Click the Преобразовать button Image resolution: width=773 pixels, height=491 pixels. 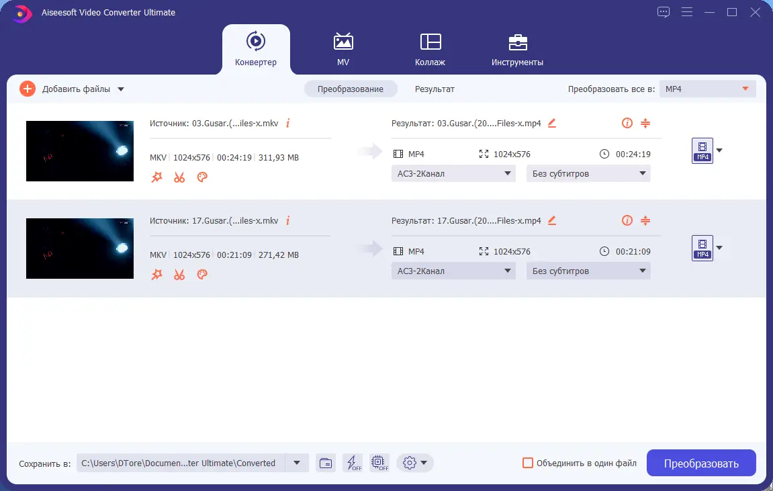(701, 463)
